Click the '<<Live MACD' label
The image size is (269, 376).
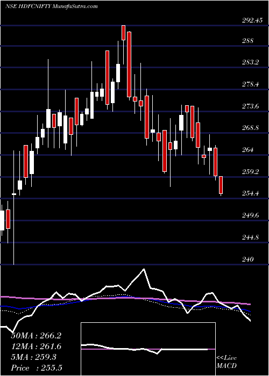226,362
